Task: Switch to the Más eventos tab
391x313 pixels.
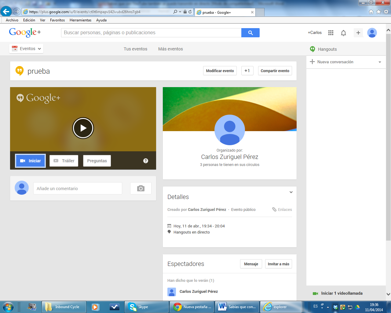Action: pyautogui.click(x=170, y=49)
